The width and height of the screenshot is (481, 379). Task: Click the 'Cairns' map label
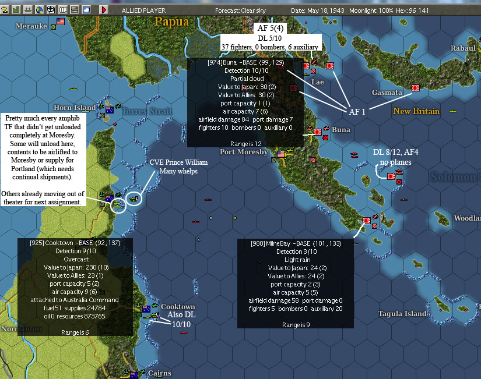point(160,373)
